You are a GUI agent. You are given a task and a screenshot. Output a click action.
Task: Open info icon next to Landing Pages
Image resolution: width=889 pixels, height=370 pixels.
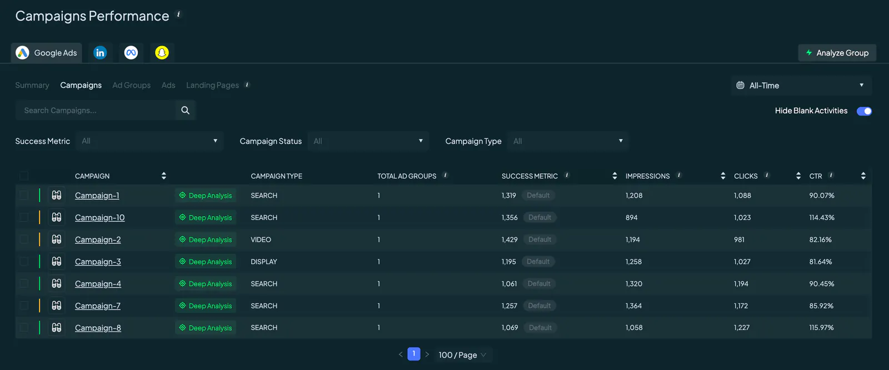click(247, 85)
